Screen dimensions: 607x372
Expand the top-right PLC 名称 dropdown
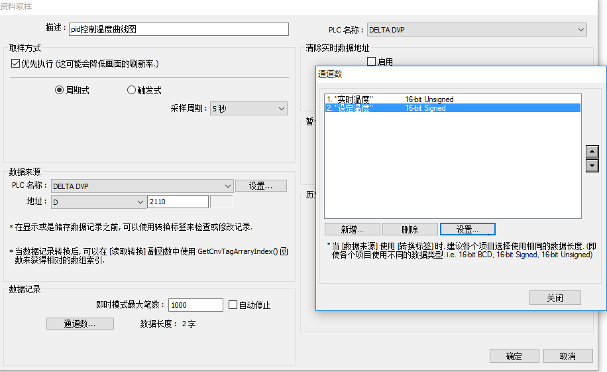pos(476,29)
